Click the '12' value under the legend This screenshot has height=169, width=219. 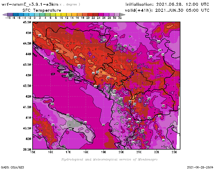pos(67,18)
